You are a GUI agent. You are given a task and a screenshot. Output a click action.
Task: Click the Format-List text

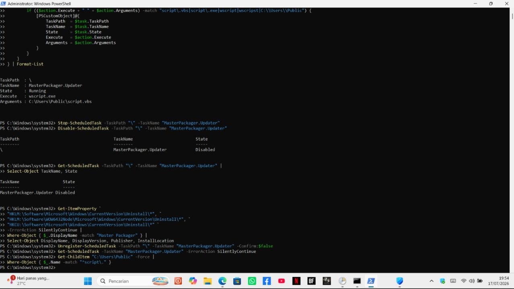[30, 64]
